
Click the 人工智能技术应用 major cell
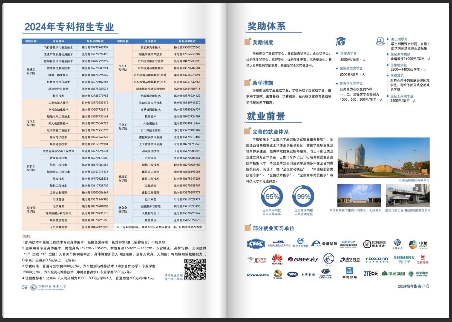click(x=150, y=144)
